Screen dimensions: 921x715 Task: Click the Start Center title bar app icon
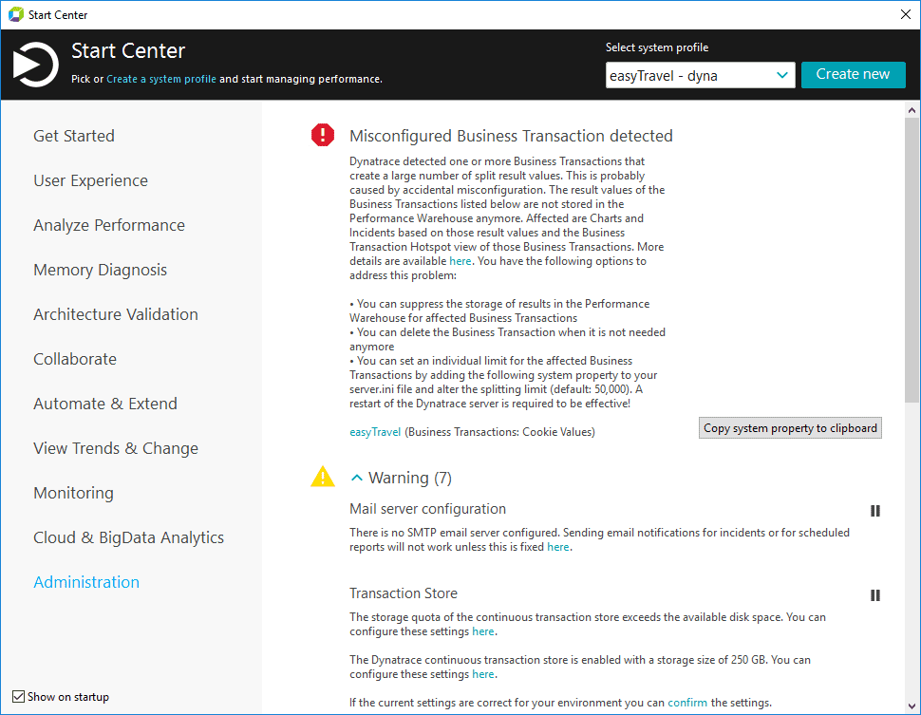point(16,14)
